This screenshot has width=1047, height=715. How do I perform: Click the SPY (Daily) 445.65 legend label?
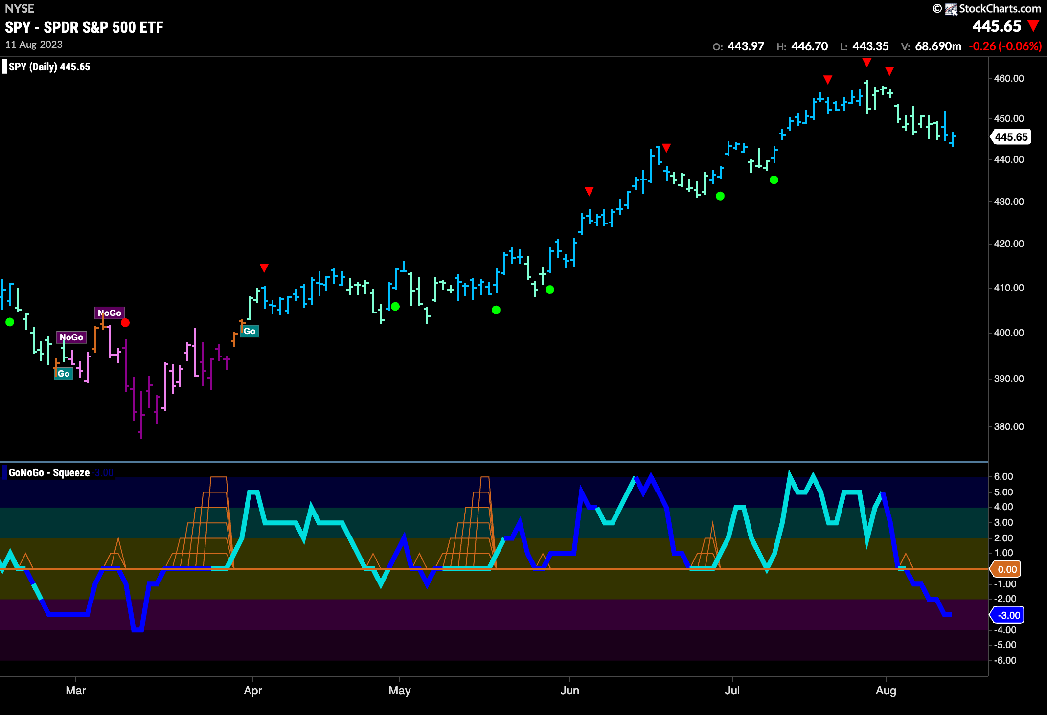49,67
